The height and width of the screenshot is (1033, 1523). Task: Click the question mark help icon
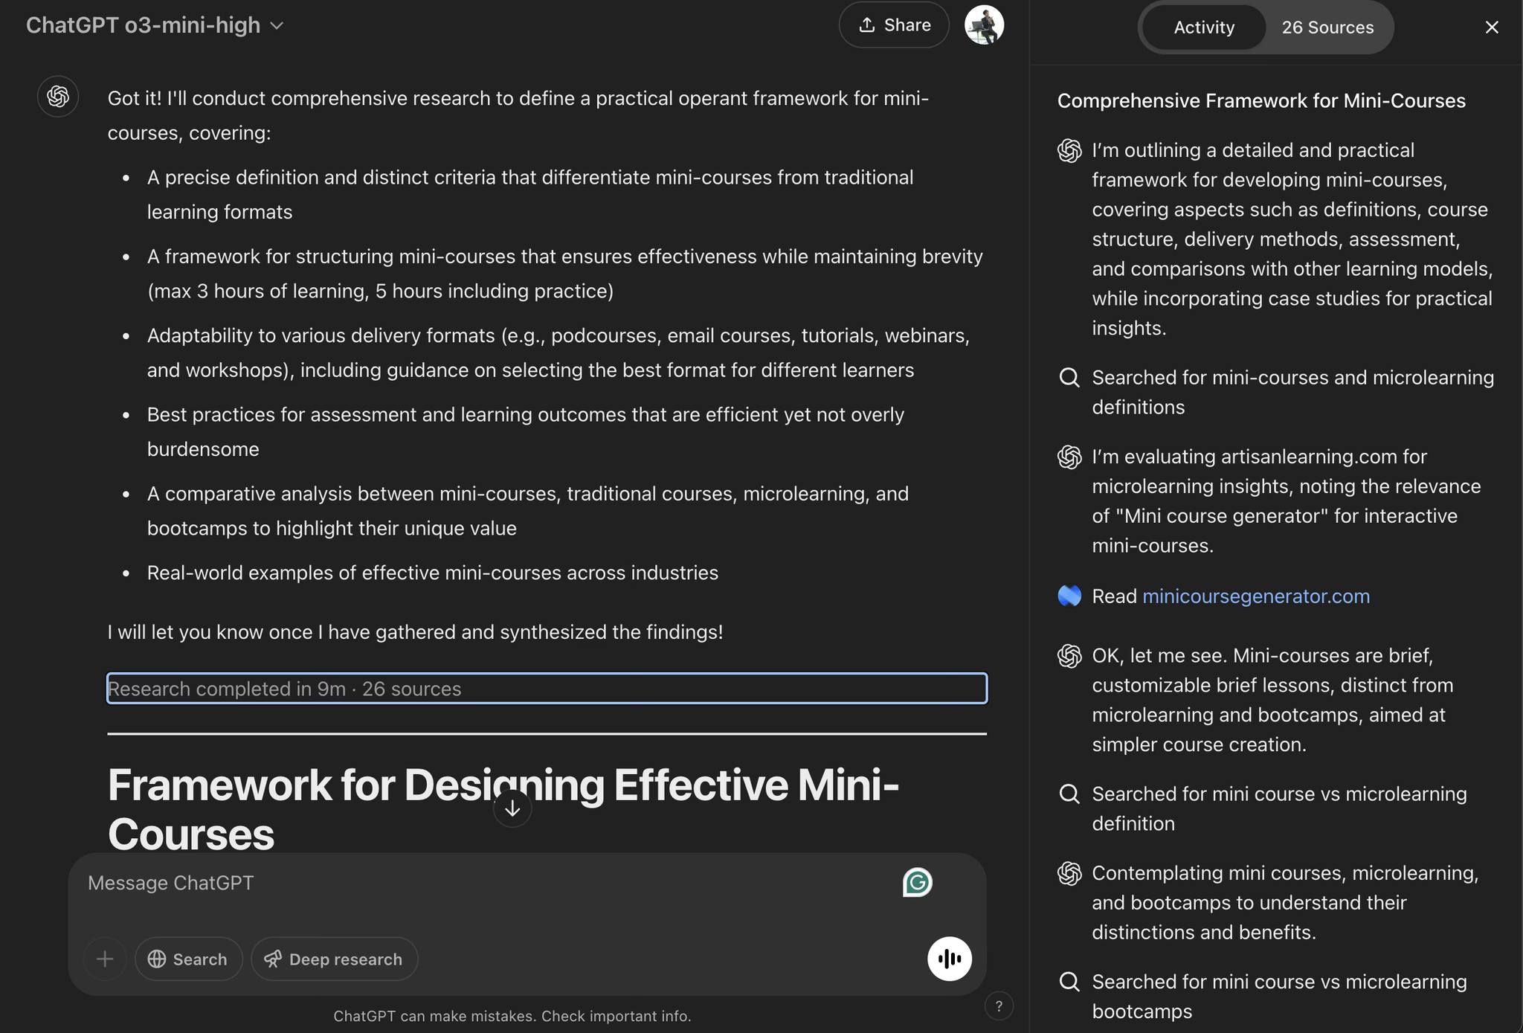999,1005
